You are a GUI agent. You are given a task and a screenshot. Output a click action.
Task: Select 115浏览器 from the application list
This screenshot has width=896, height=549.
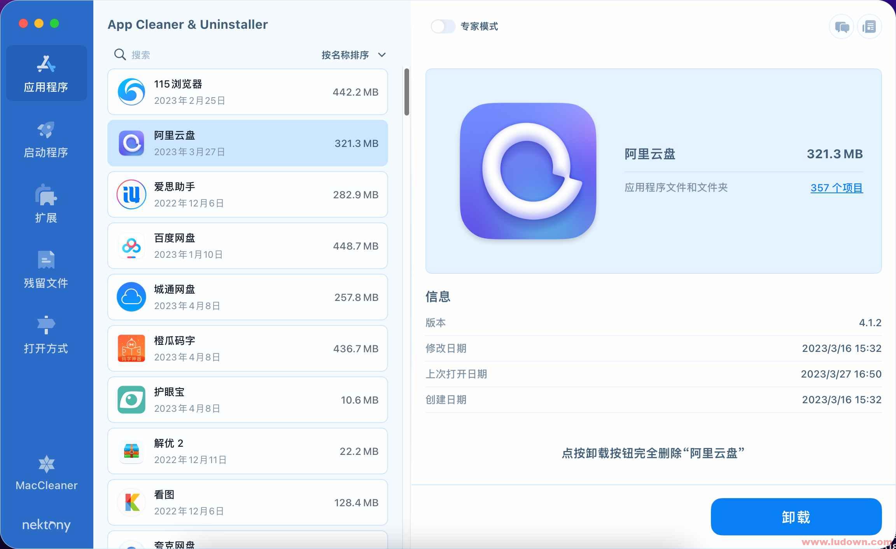coord(250,91)
